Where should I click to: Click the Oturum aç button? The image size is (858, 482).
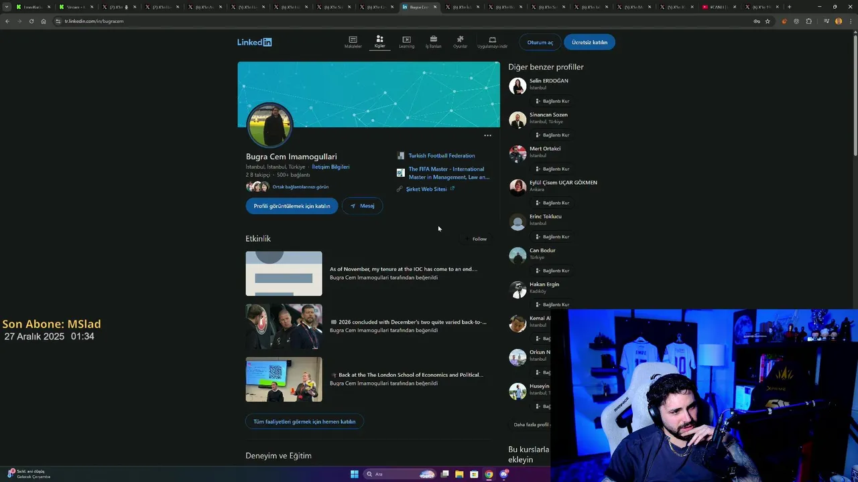(x=540, y=42)
